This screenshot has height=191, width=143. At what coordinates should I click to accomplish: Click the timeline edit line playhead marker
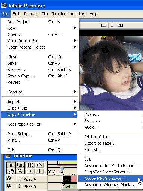[62, 170]
